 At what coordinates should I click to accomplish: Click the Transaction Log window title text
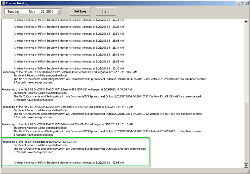(x=17, y=3)
